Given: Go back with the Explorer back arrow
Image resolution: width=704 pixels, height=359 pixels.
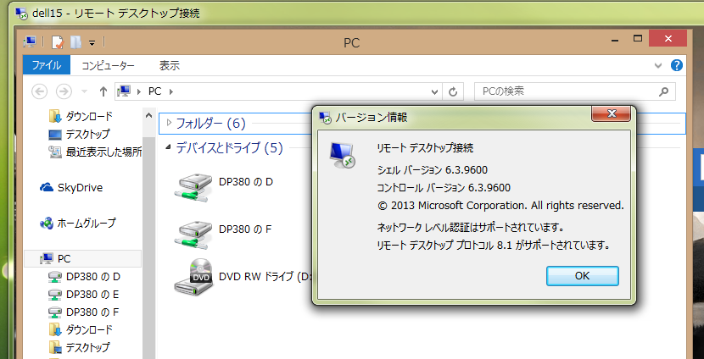Looking at the screenshot, I should click(x=40, y=91).
